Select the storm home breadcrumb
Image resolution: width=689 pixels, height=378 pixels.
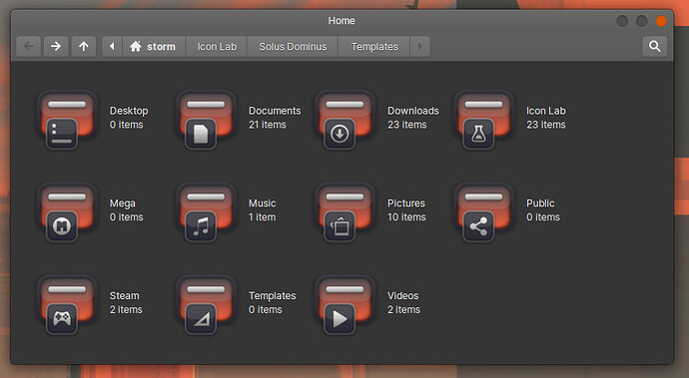click(x=154, y=46)
